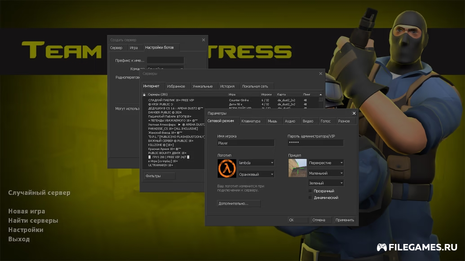Close the Параметры dialog
Screen dimensions: 465x261
pos(354,113)
